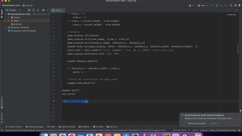Screen dimensions: 242x136
Task: Open Search Everywhere magnifier
Action: [x=231, y=5]
